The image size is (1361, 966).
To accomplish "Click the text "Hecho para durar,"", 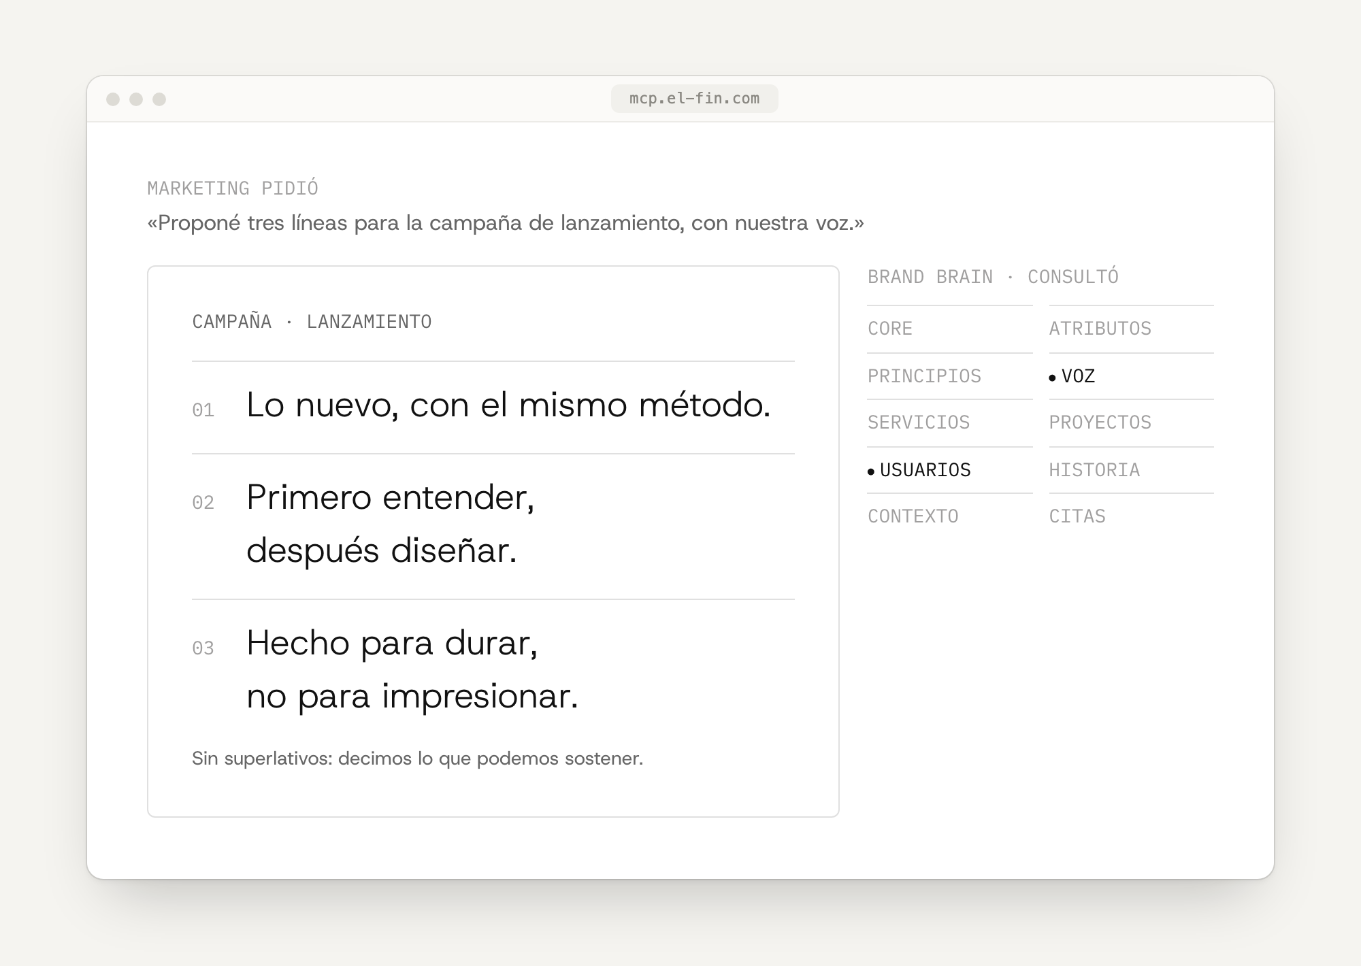I will (392, 643).
